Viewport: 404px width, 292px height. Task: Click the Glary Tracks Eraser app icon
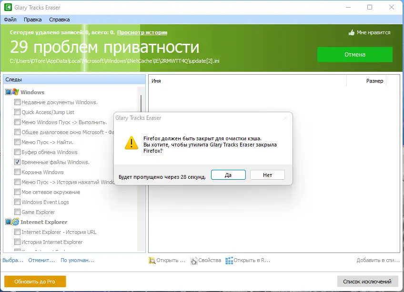pyautogui.click(x=8, y=7)
